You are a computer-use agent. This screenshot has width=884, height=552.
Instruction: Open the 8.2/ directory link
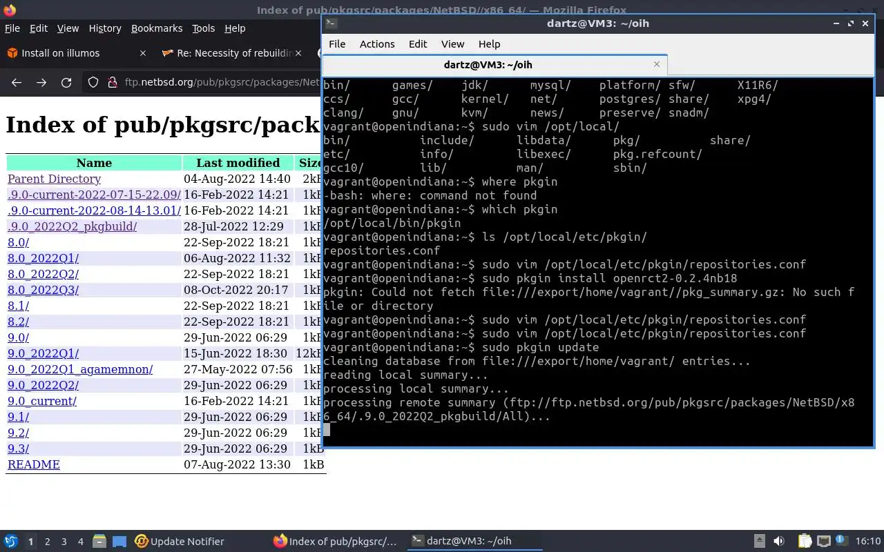click(18, 322)
